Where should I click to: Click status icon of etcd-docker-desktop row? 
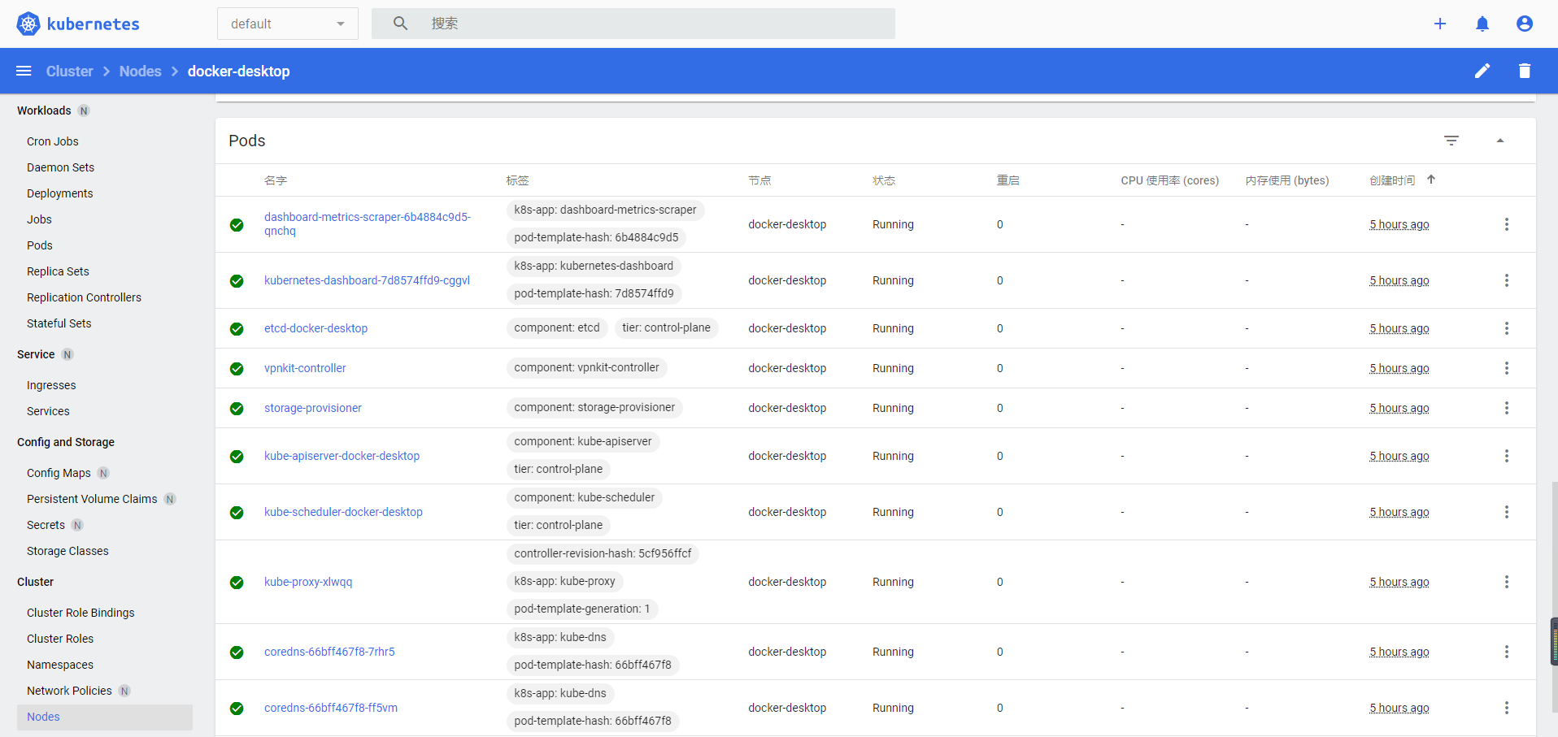237,329
